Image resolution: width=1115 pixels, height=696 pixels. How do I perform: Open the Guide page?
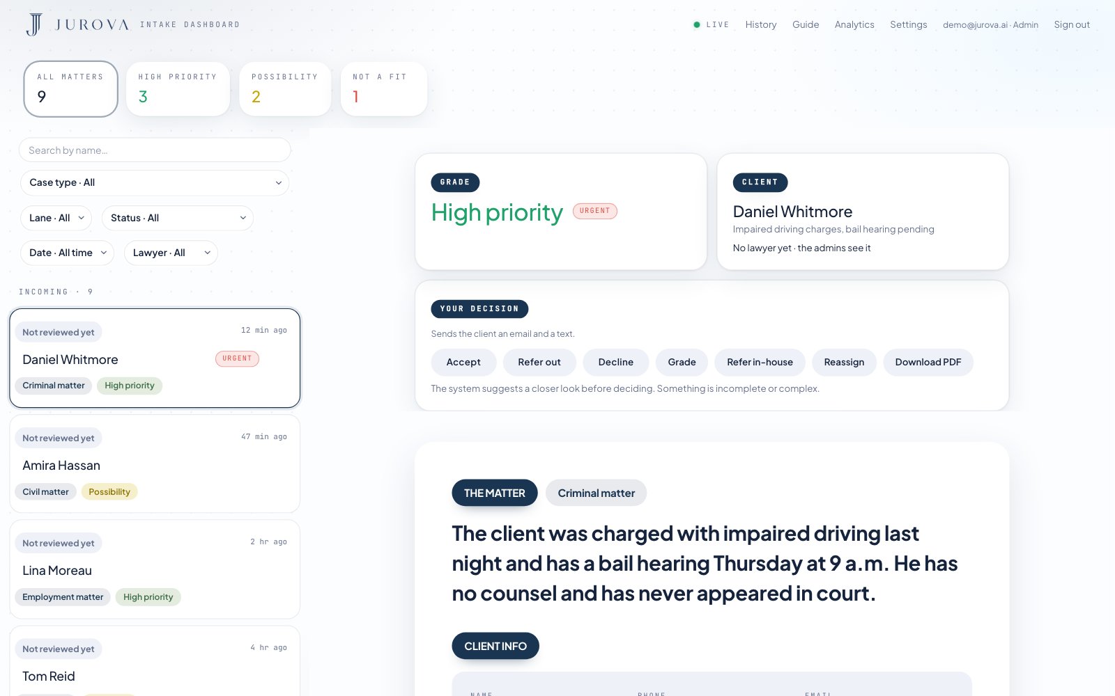point(806,24)
